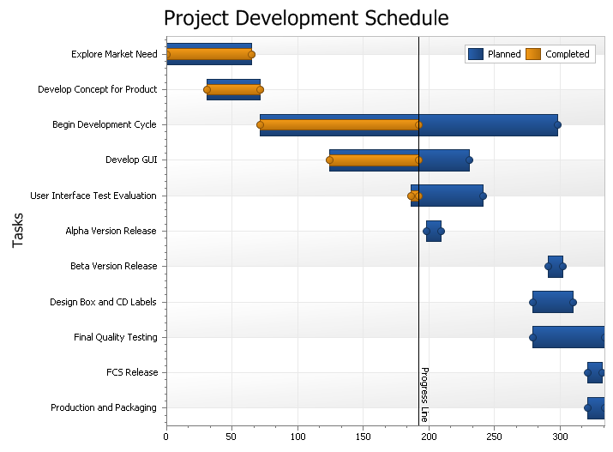Screen dimensions: 613x452
Task: Click end marker of Explore Market Need completed bar
Action: 252,54
